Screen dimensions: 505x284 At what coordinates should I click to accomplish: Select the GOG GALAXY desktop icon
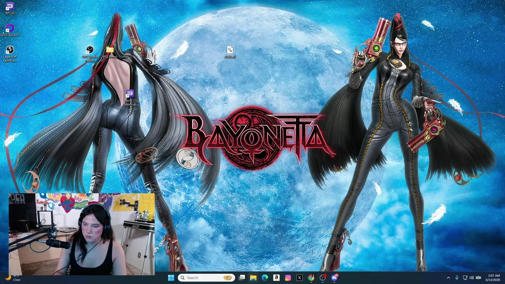pos(10,30)
